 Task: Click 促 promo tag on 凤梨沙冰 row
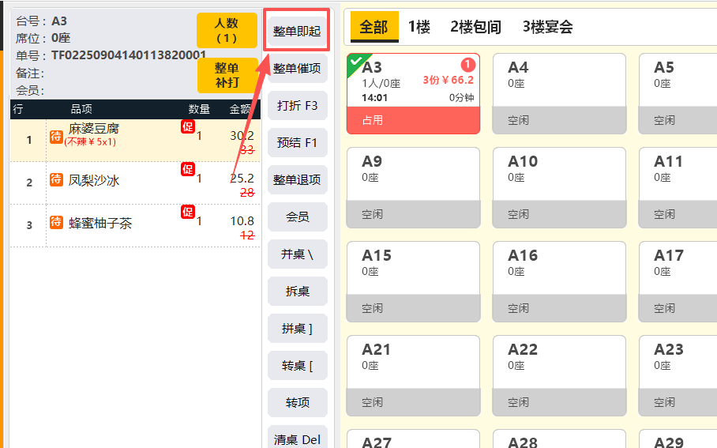tap(187, 169)
